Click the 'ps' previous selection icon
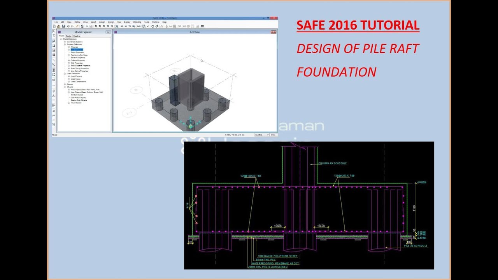 54,115
